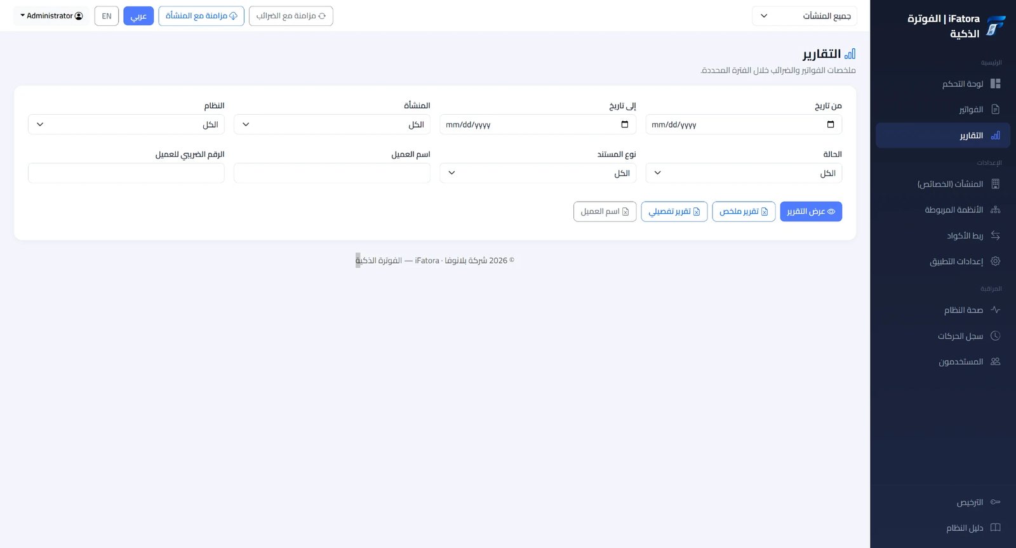
Task: Click the license key icon beside الترخيص
Action: coord(995,502)
